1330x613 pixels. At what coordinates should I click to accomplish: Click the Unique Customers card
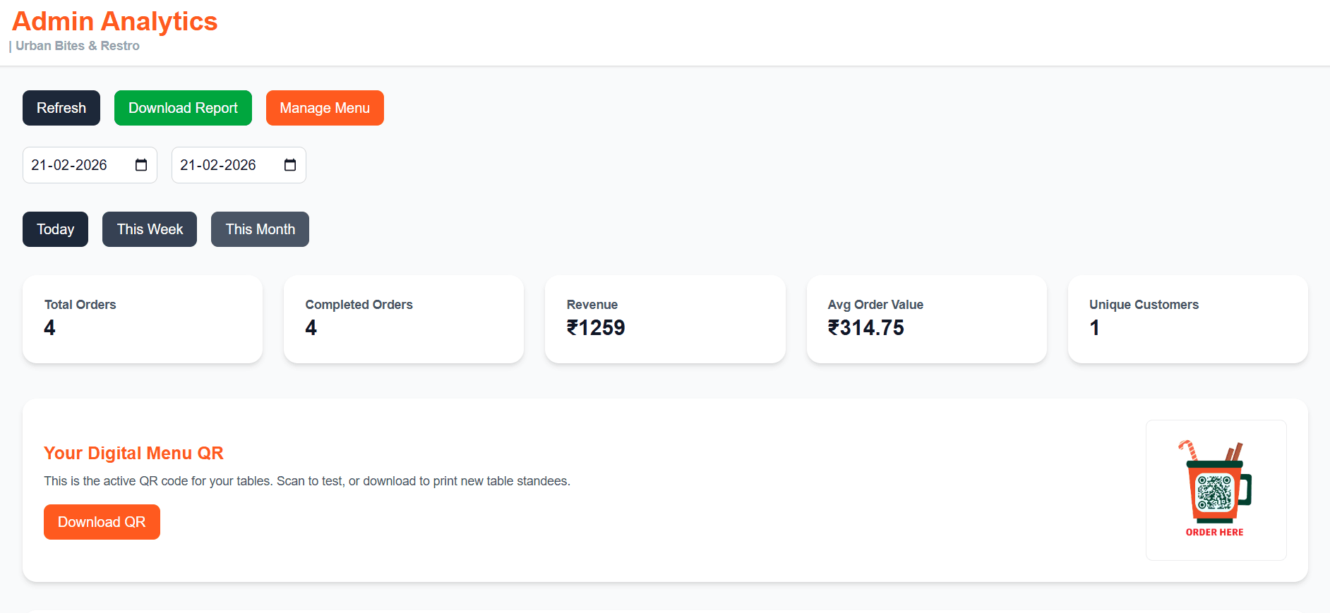tap(1188, 319)
